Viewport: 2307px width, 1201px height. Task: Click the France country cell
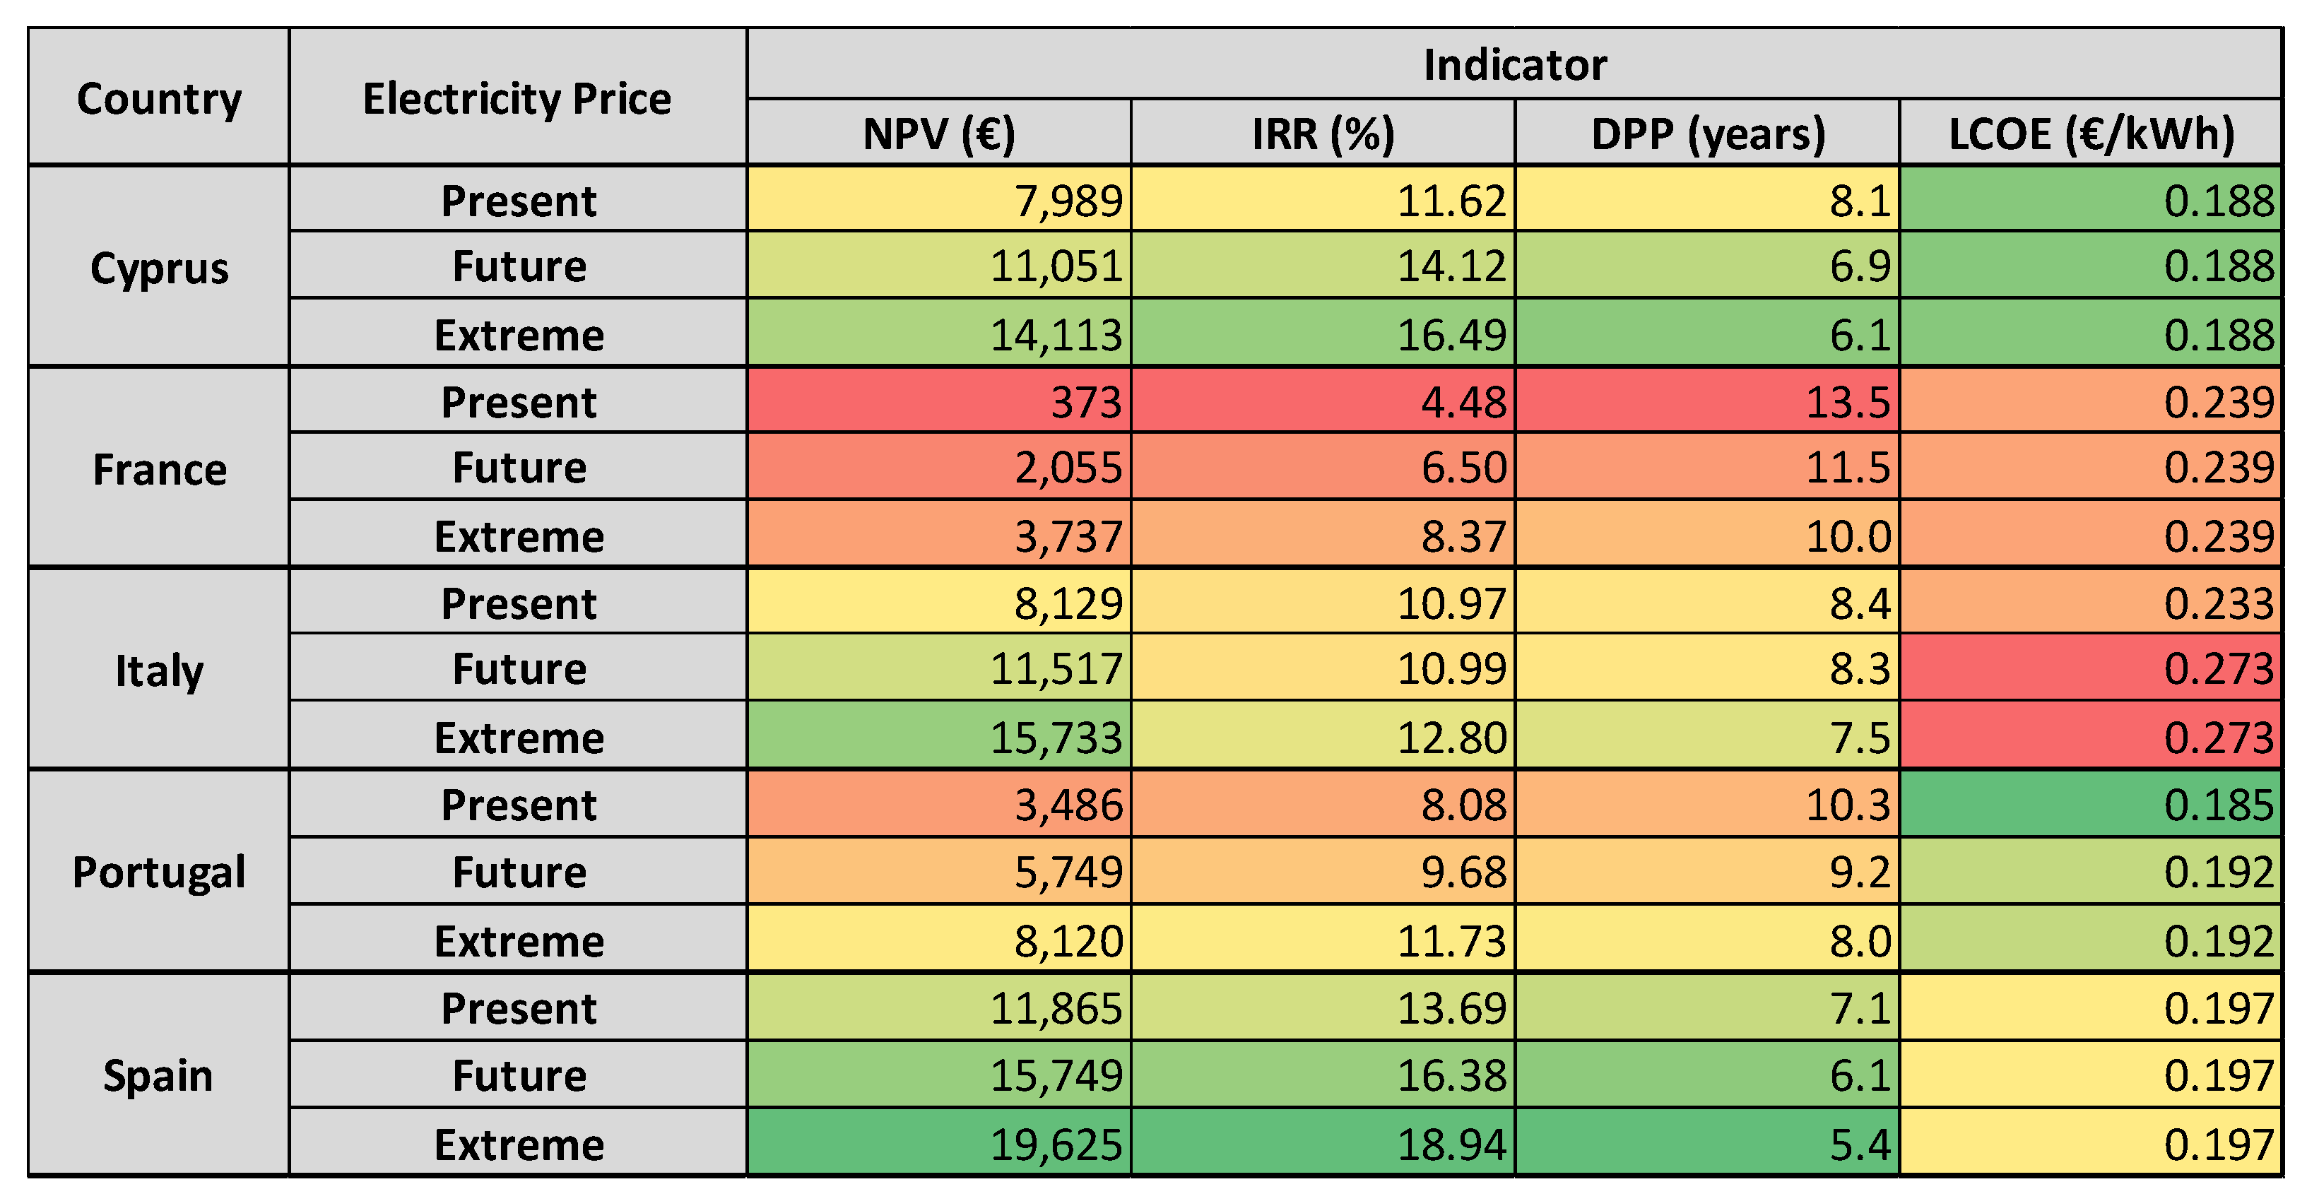point(158,468)
